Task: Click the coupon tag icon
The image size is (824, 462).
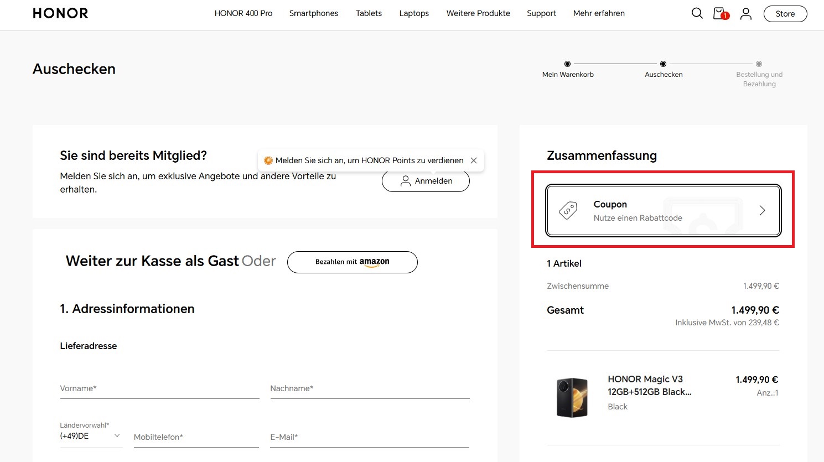Action: pyautogui.click(x=568, y=210)
